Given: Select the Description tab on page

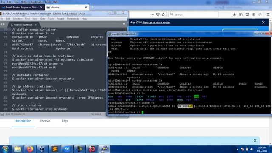Looking at the screenshot, I should (x=23, y=121).
